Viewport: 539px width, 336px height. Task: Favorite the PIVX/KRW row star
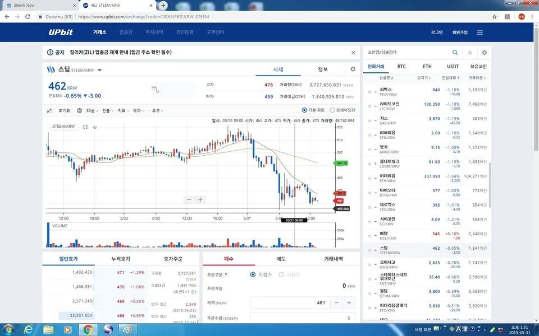[x=369, y=92]
